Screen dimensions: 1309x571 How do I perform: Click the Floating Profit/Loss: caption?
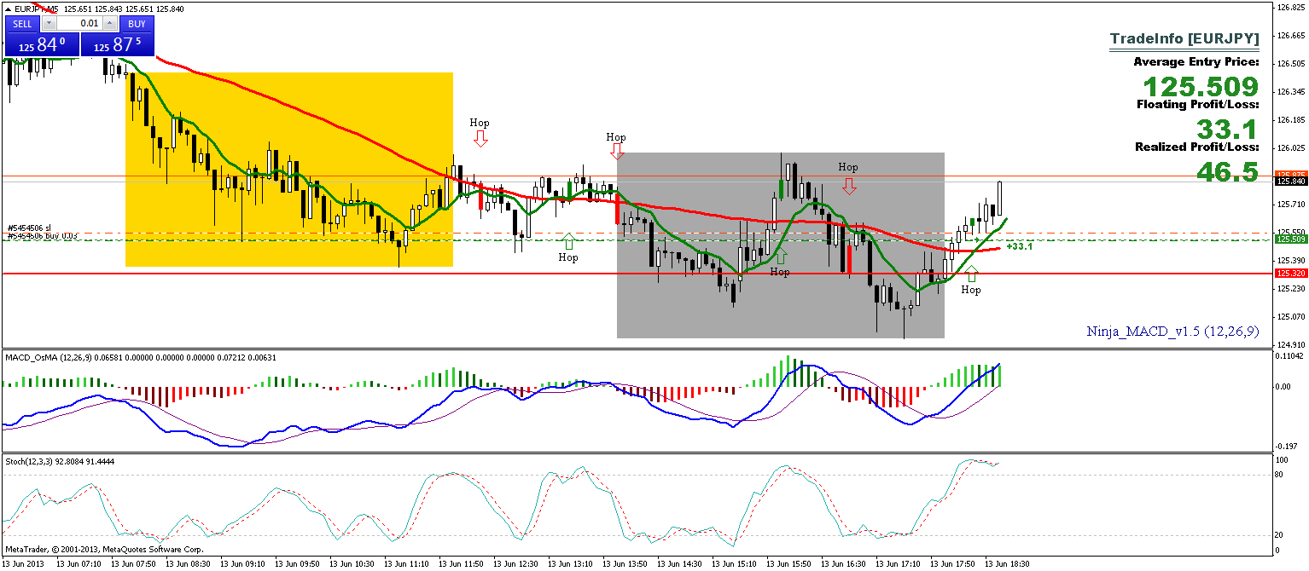coord(1197,105)
